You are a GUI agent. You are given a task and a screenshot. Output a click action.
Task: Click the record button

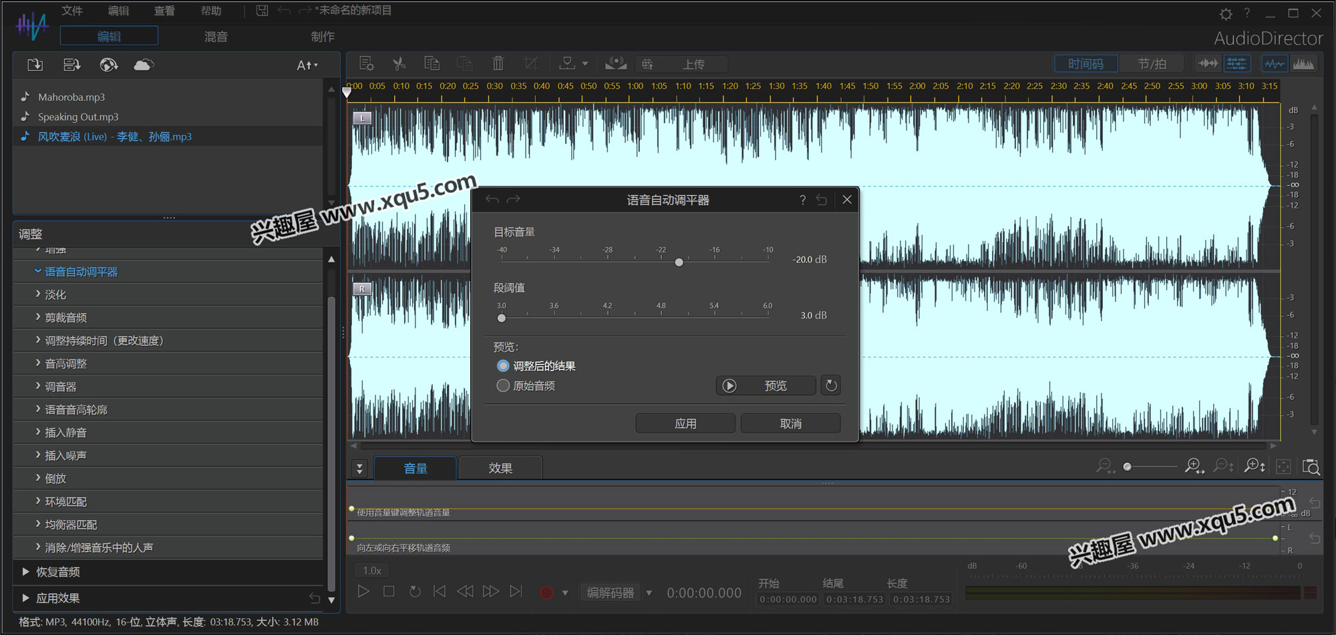pyautogui.click(x=546, y=592)
